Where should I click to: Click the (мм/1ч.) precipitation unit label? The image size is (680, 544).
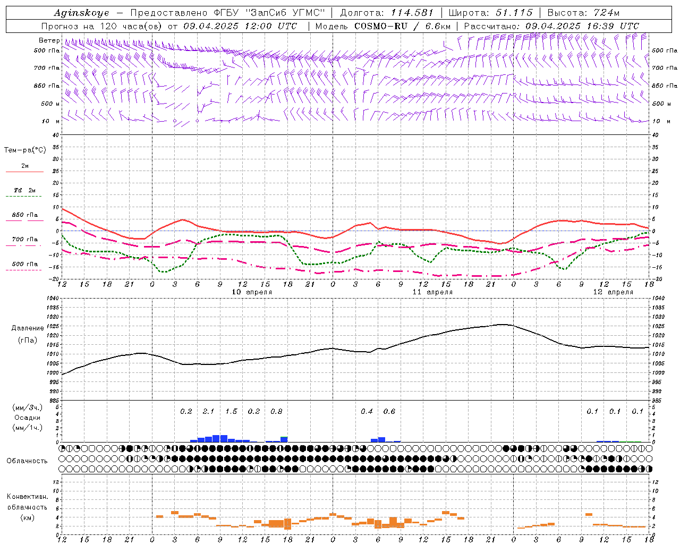27,428
